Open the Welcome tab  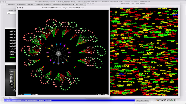point(11,5)
